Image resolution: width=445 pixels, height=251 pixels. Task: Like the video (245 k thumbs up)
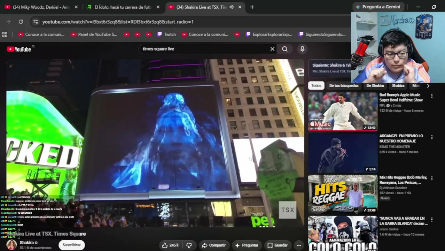[171, 245]
